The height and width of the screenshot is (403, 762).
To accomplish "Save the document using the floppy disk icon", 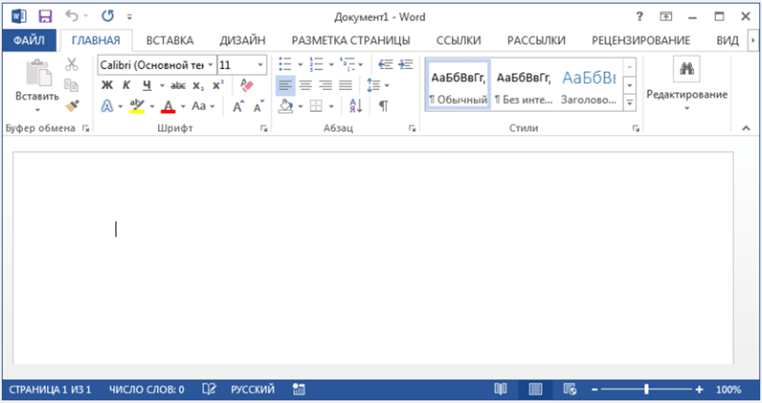I will [x=45, y=16].
